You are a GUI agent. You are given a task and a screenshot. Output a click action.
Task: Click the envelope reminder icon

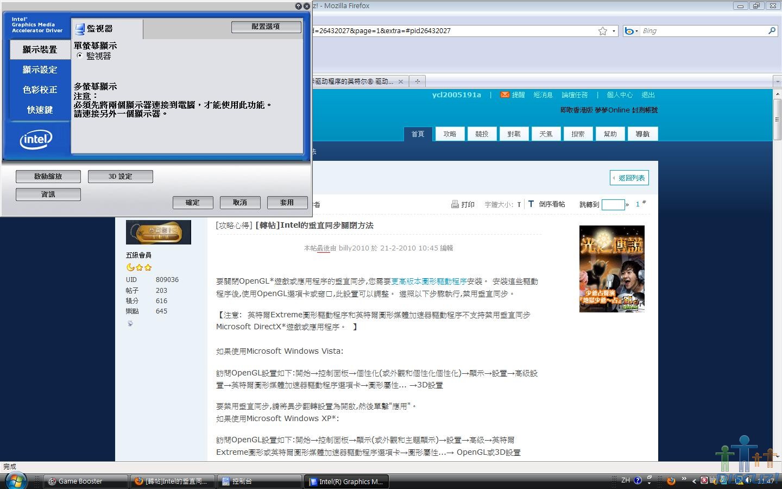tap(505, 95)
